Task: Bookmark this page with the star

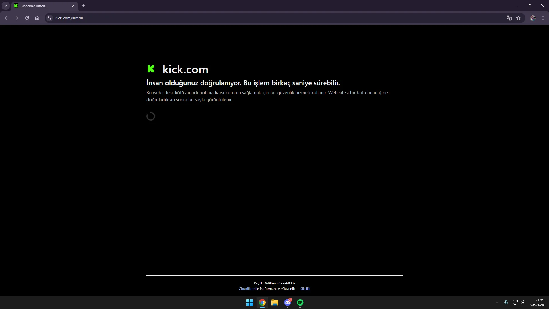Action: coord(518,18)
